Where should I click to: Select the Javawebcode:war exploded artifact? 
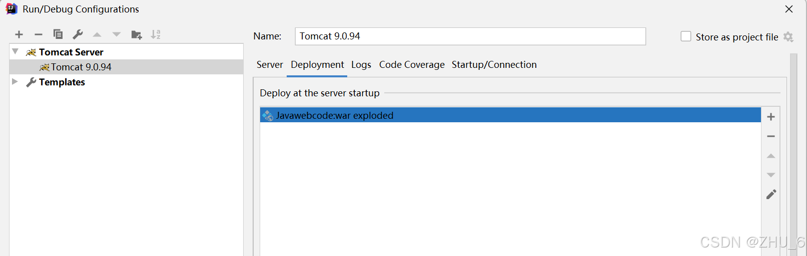coord(335,115)
